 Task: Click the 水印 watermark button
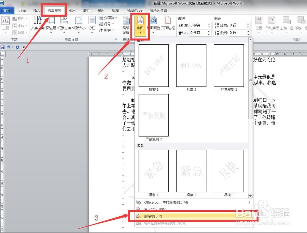click(140, 26)
